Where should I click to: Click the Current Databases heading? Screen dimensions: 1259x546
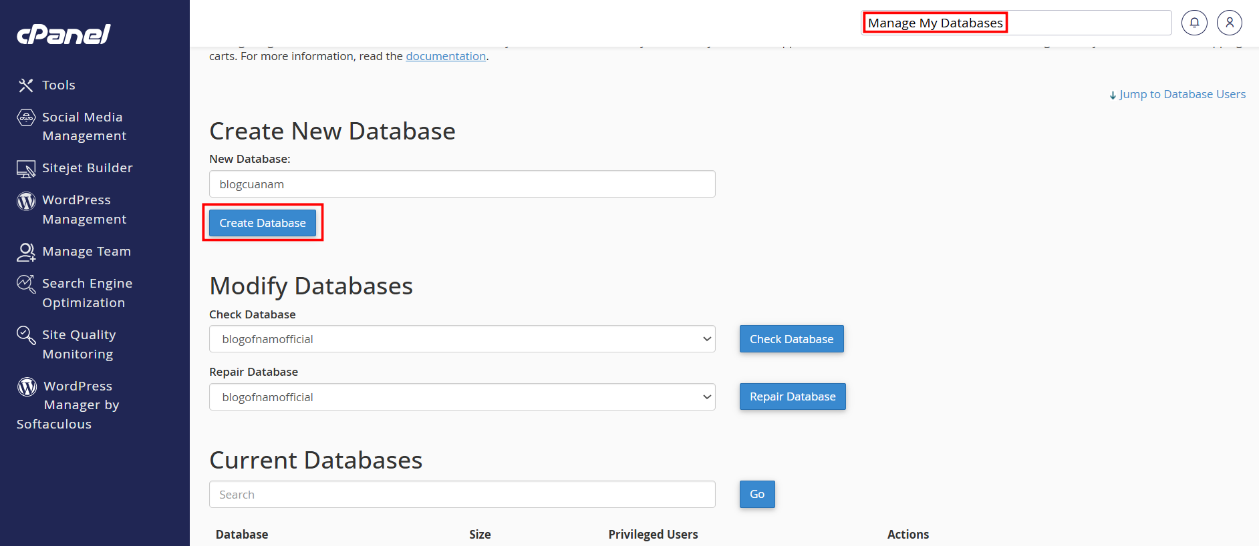click(x=315, y=461)
